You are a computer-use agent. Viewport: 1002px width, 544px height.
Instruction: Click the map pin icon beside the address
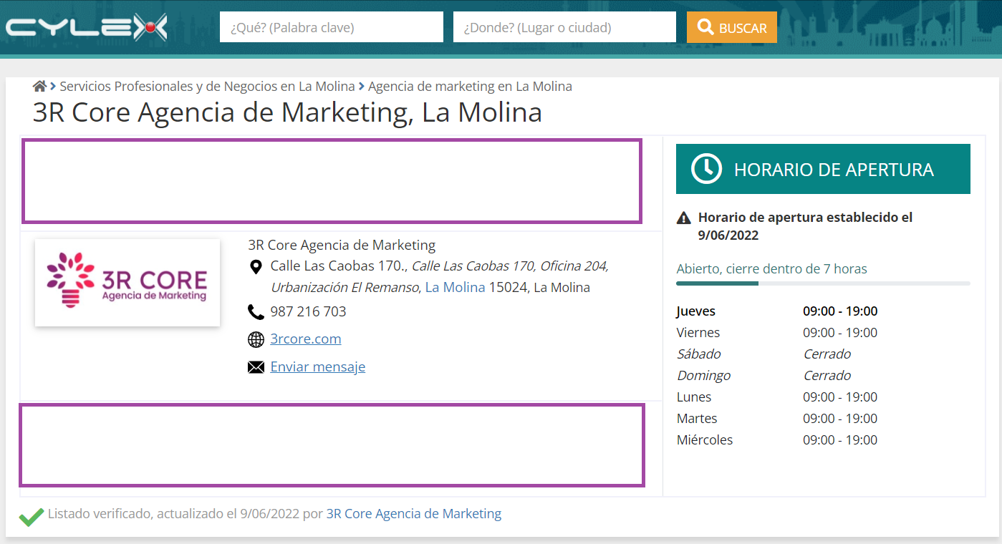pos(256,267)
